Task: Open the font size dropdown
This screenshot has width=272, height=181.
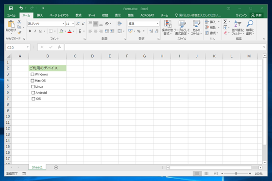Action: click(73, 24)
